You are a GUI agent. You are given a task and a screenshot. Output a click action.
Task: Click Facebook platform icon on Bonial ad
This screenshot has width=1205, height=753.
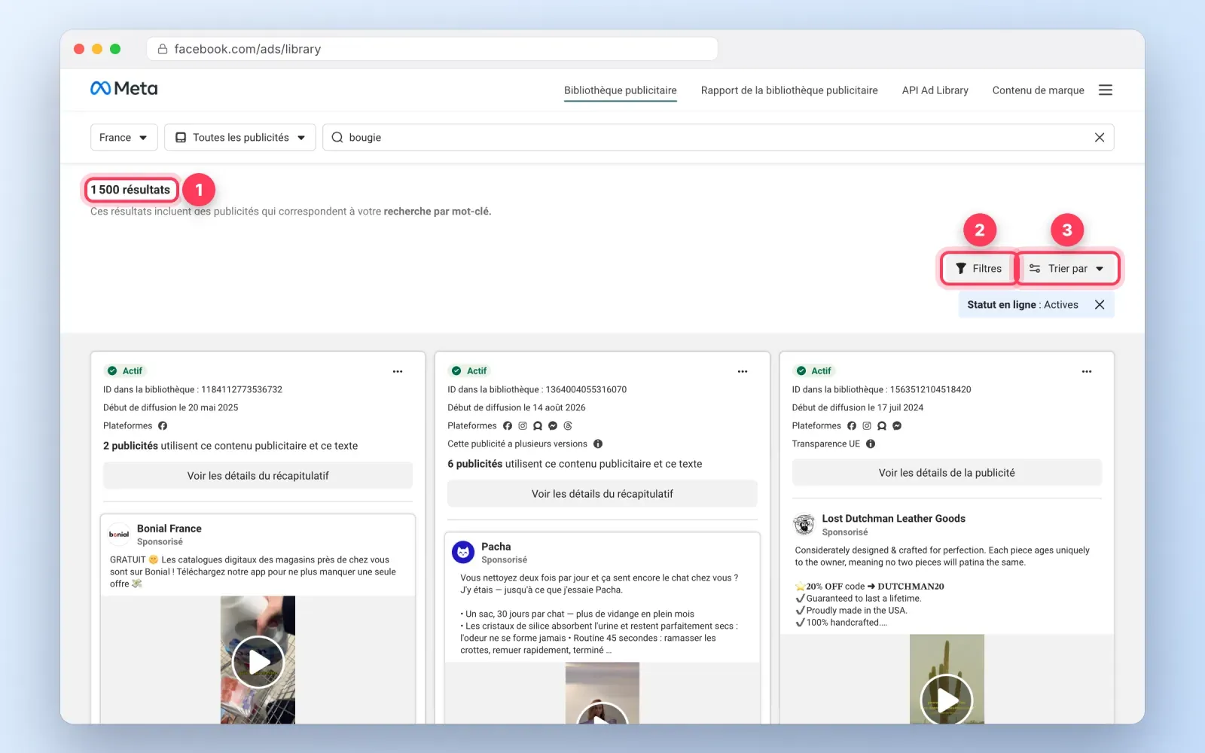(x=163, y=426)
